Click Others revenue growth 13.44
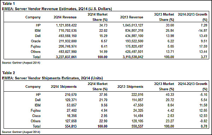This screenshot has height=135, width=212. [x=203, y=52]
